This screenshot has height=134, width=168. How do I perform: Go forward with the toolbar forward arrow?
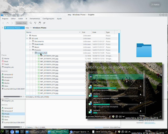[x=12, y=23]
